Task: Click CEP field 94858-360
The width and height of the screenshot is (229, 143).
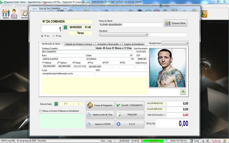Action: 142,59
